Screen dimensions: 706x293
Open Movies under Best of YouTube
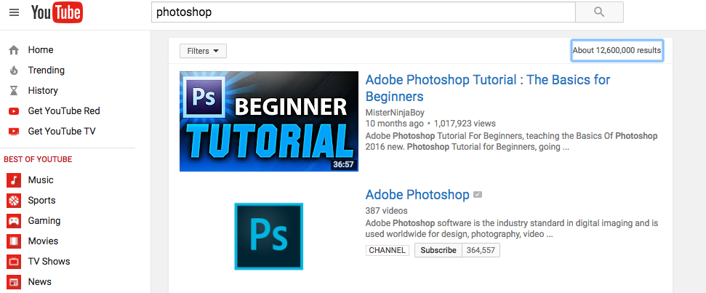click(x=43, y=241)
